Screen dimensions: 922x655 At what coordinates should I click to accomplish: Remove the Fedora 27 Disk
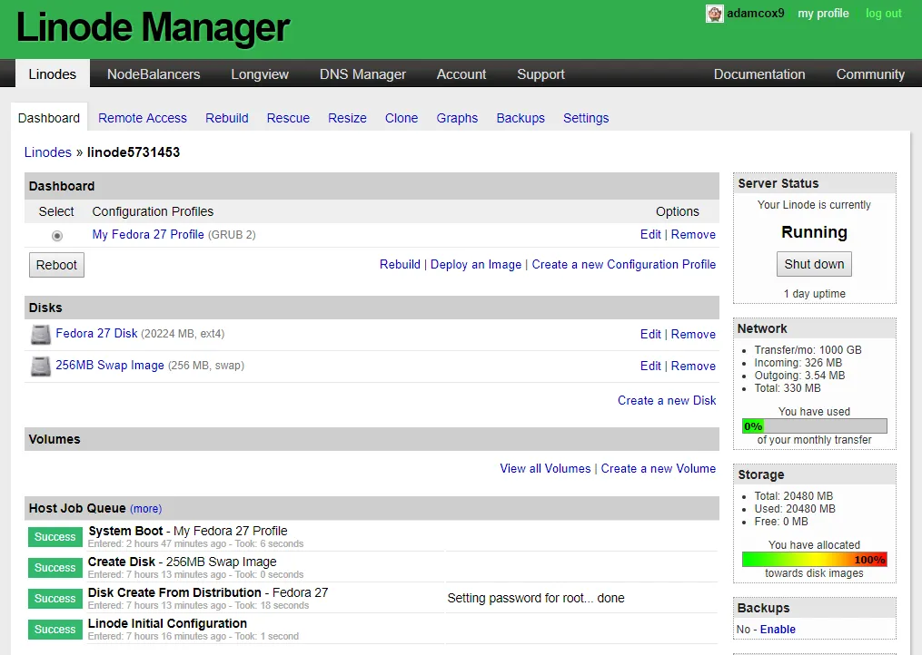click(693, 334)
